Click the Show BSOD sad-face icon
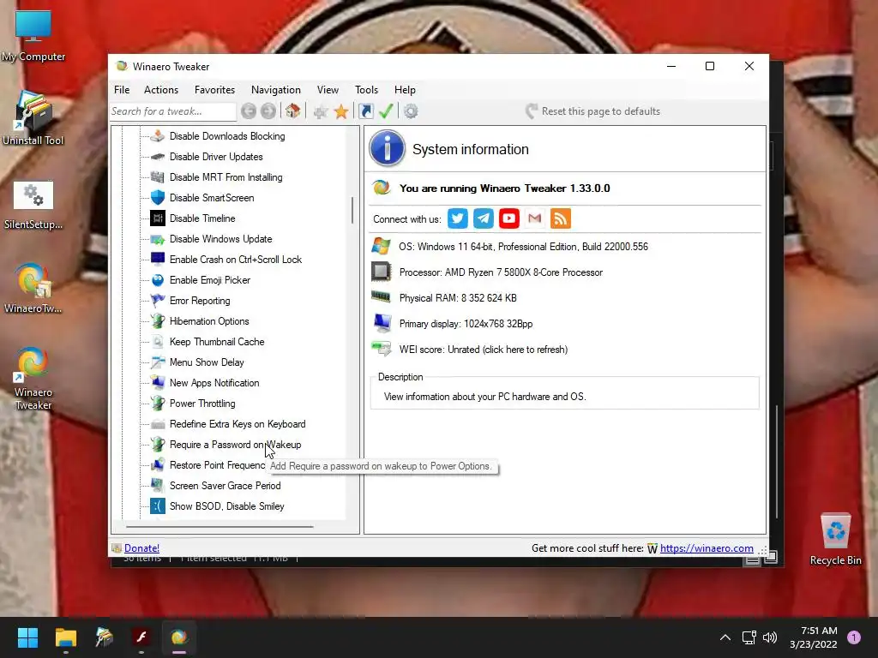878x658 pixels. pos(158,505)
